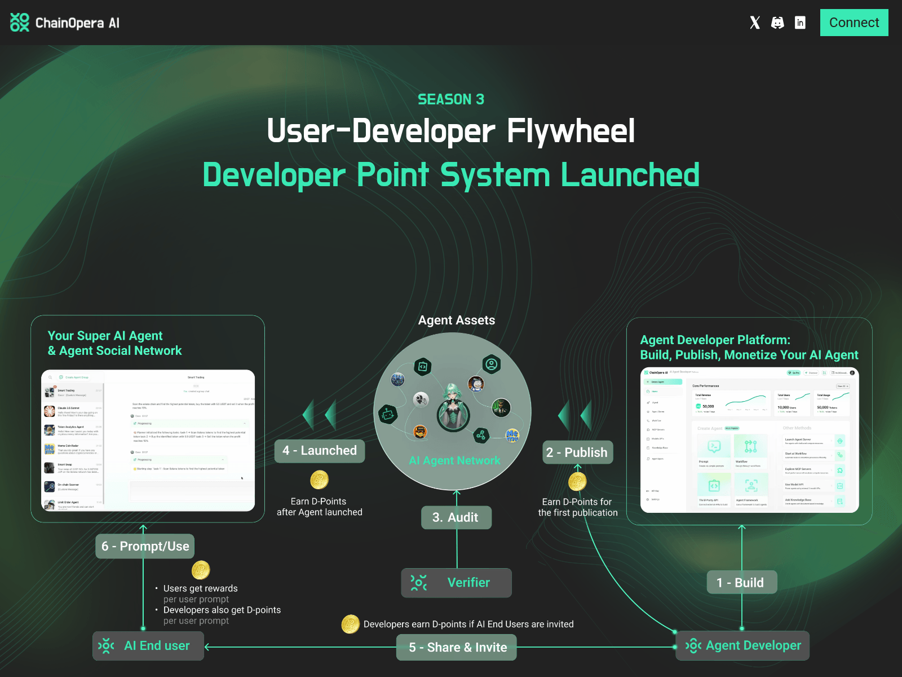Open the Smart Trading chat row
This screenshot has width=902, height=677.
coord(73,393)
